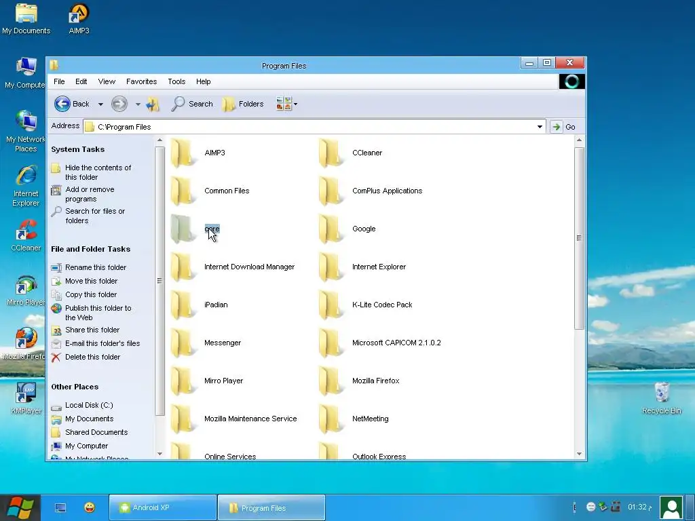Open the Views icon in toolbar

pyautogui.click(x=284, y=104)
